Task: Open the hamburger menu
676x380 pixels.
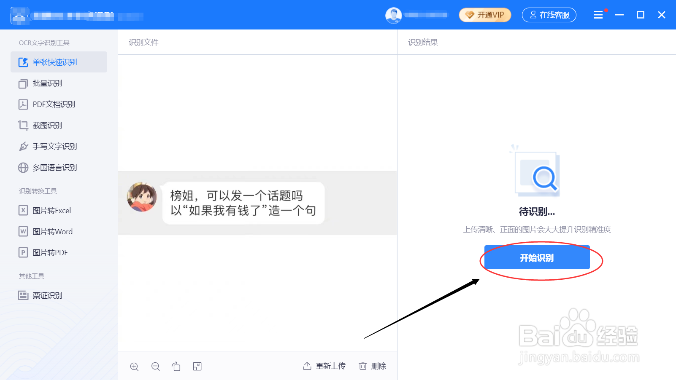Action: click(598, 15)
